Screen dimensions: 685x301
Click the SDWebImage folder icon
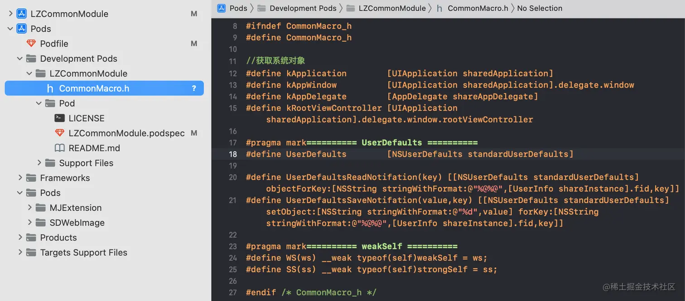[40, 222]
